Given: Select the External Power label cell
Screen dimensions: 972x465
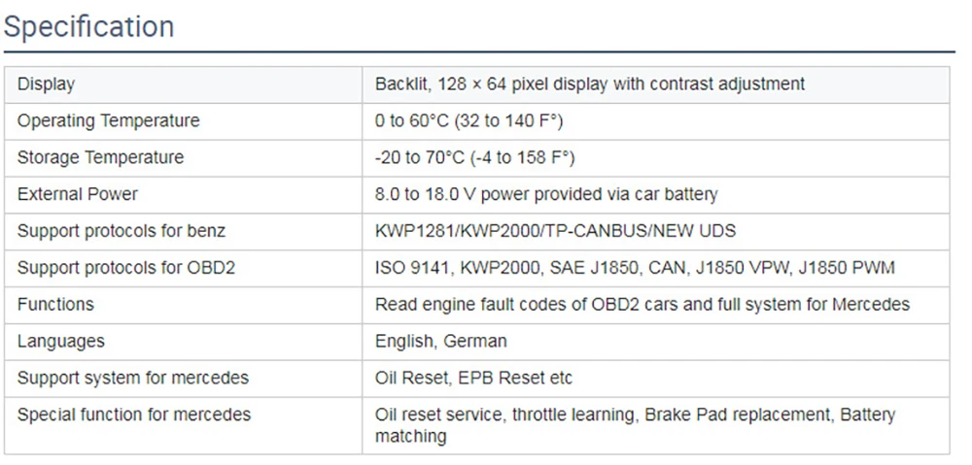Looking at the screenshot, I should click(78, 194).
